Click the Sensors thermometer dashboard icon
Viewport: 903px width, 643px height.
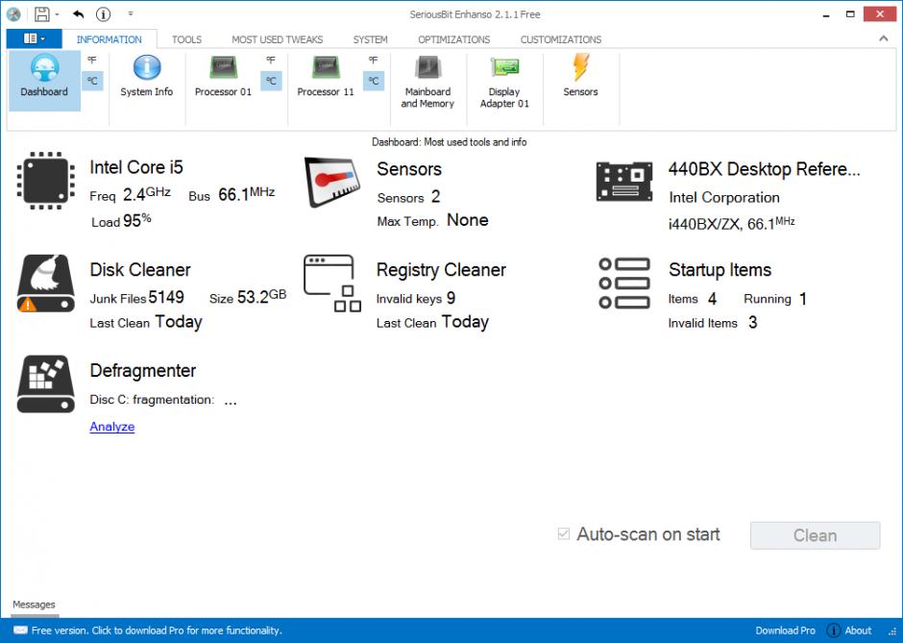pyautogui.click(x=332, y=182)
